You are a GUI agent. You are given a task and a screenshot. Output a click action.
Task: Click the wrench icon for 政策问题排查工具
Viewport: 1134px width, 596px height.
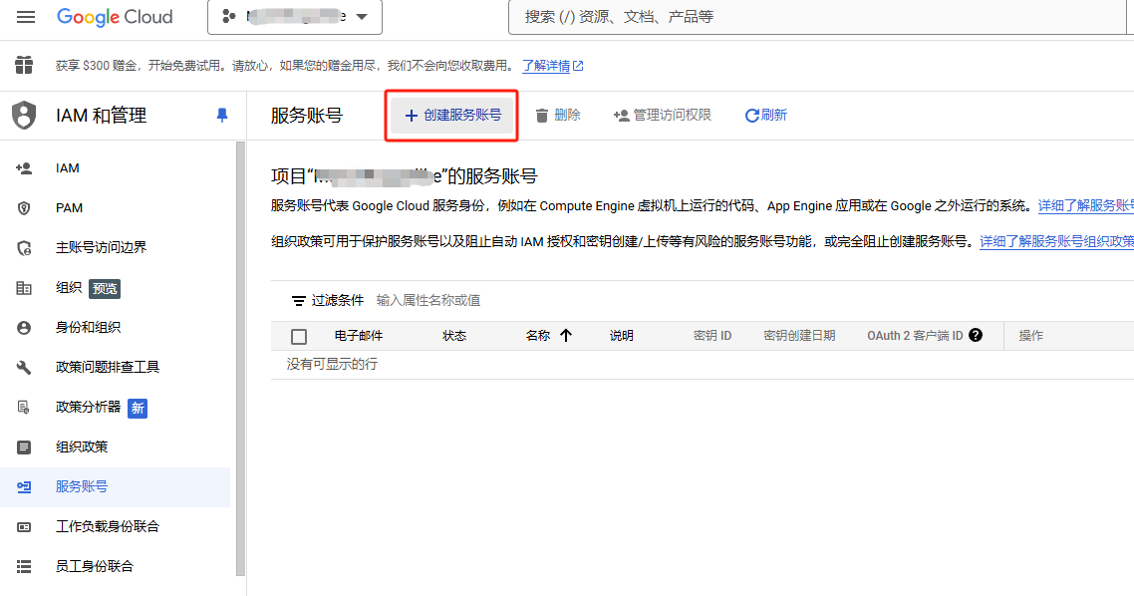tap(24, 368)
